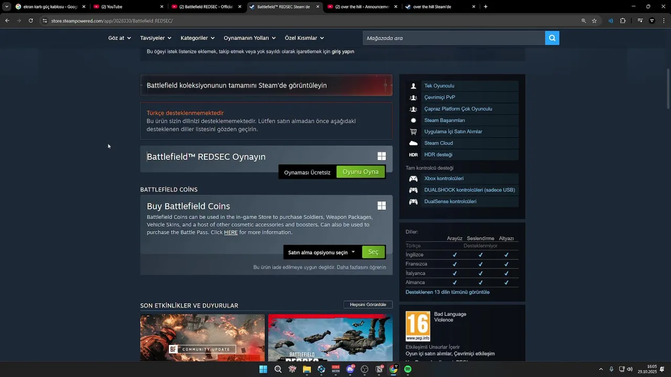Open the Community Update event thumbnail

[202, 338]
